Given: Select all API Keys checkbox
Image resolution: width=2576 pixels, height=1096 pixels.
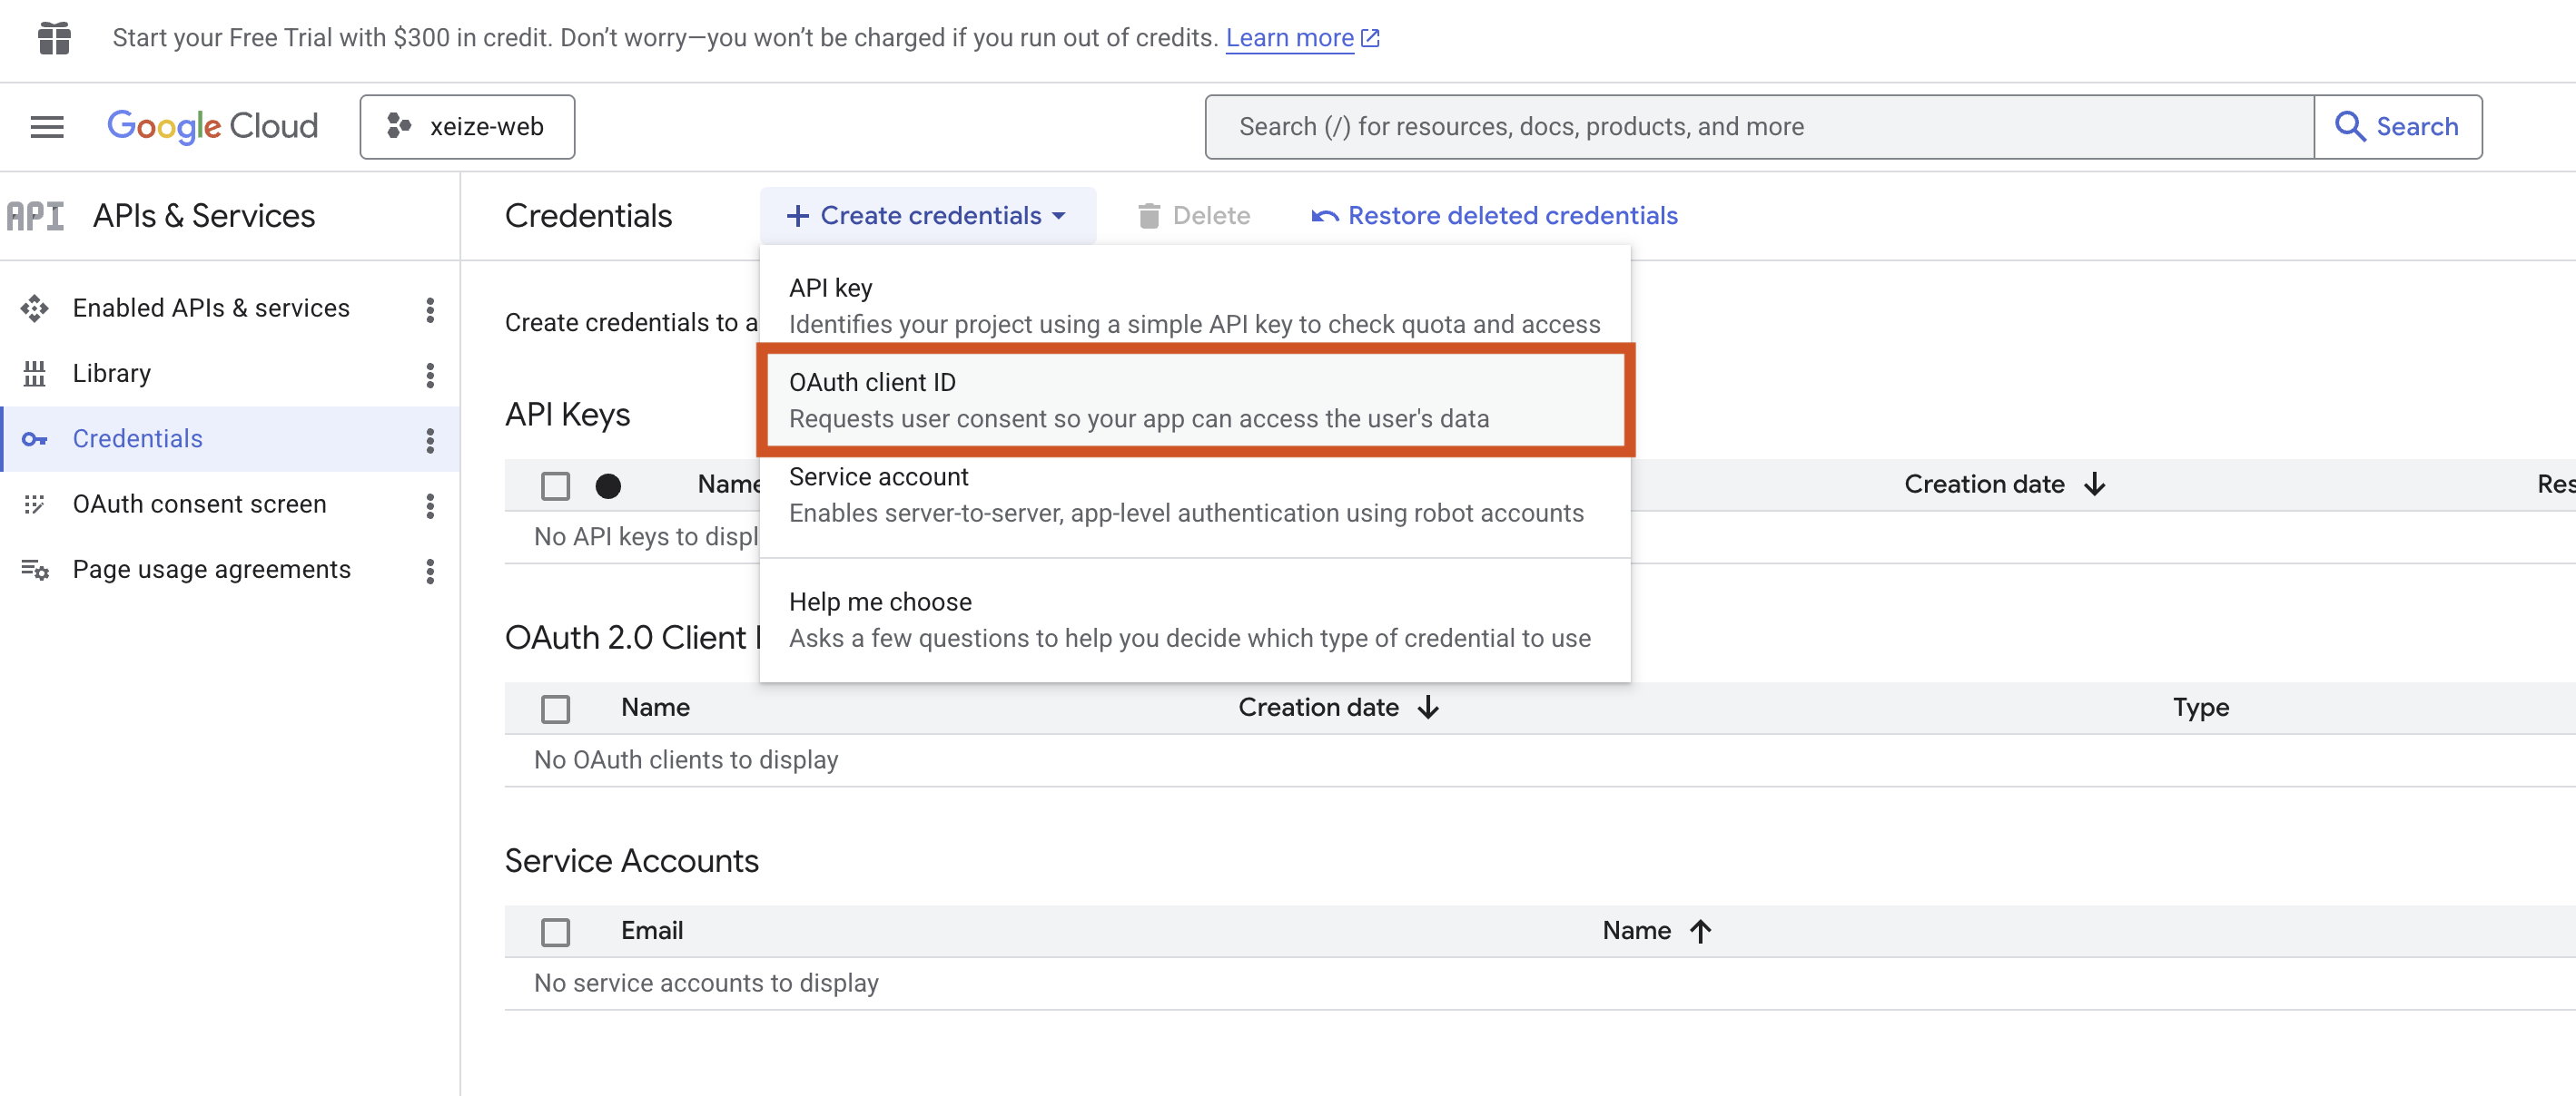Looking at the screenshot, I should coord(555,486).
